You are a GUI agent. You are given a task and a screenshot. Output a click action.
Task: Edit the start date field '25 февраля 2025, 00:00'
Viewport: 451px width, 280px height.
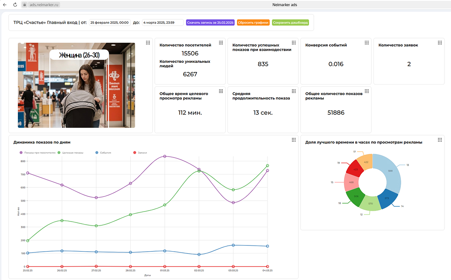click(x=109, y=22)
